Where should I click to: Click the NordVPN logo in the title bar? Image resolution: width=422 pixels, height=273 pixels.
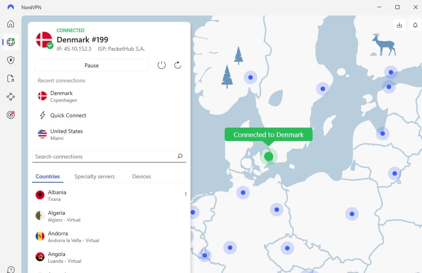[11, 7]
